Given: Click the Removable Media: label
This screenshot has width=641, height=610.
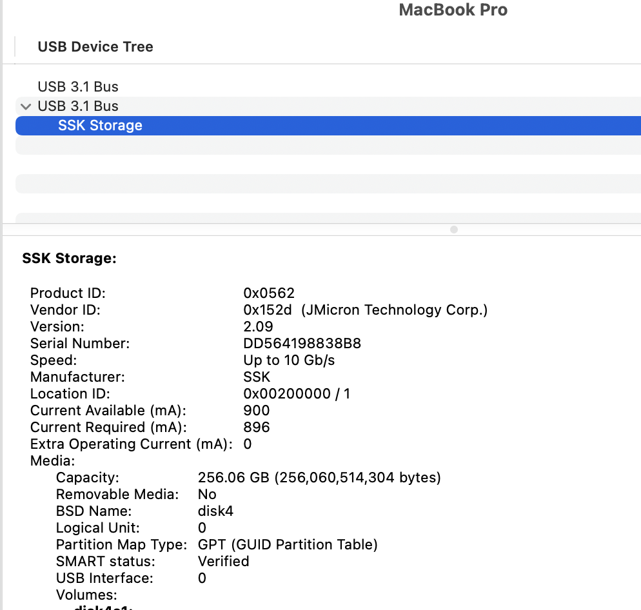Looking at the screenshot, I should click(x=117, y=495).
